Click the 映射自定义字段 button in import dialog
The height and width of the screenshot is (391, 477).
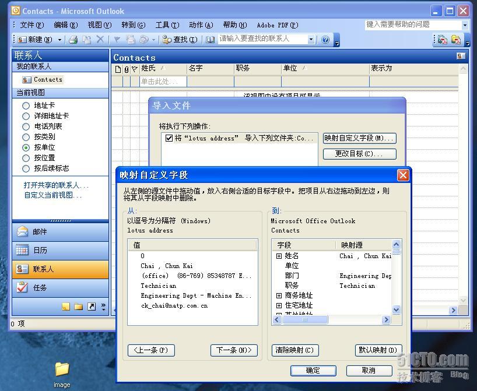tap(360, 138)
